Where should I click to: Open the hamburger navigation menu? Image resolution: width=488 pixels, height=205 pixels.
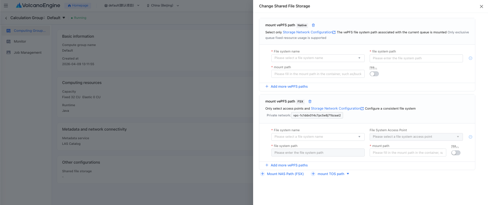6,6
